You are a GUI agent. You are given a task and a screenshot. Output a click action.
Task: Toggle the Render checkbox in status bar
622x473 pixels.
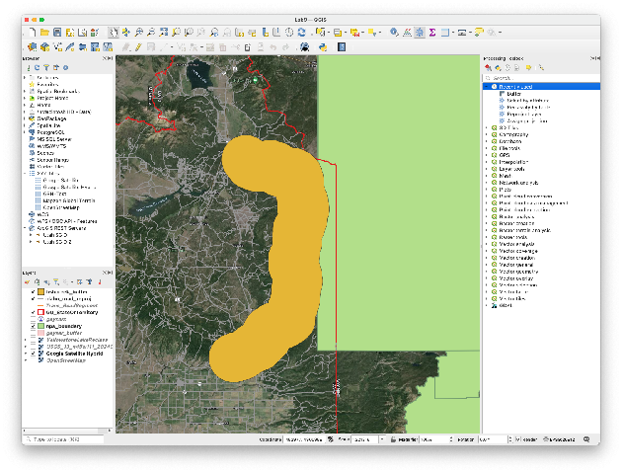pos(518,439)
